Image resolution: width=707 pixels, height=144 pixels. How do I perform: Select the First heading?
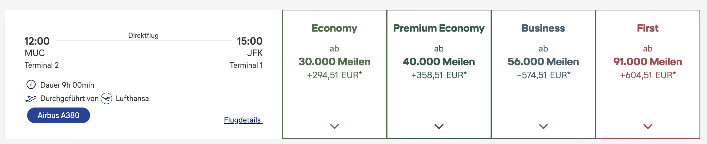coord(648,28)
